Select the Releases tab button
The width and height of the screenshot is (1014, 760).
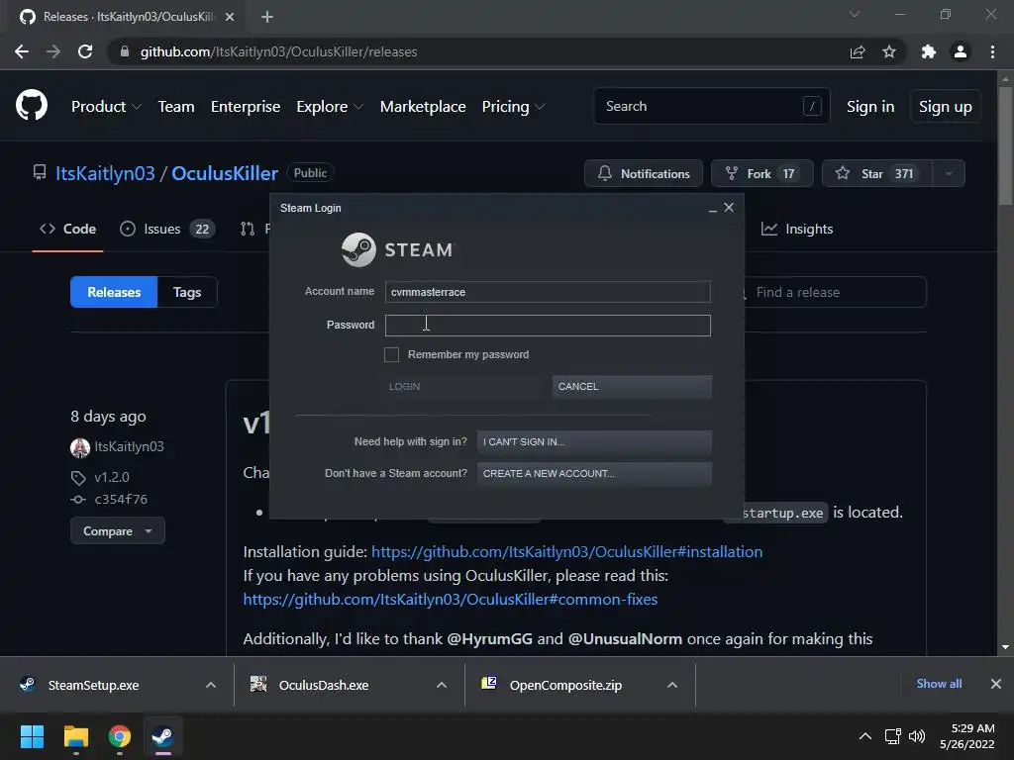114,292
